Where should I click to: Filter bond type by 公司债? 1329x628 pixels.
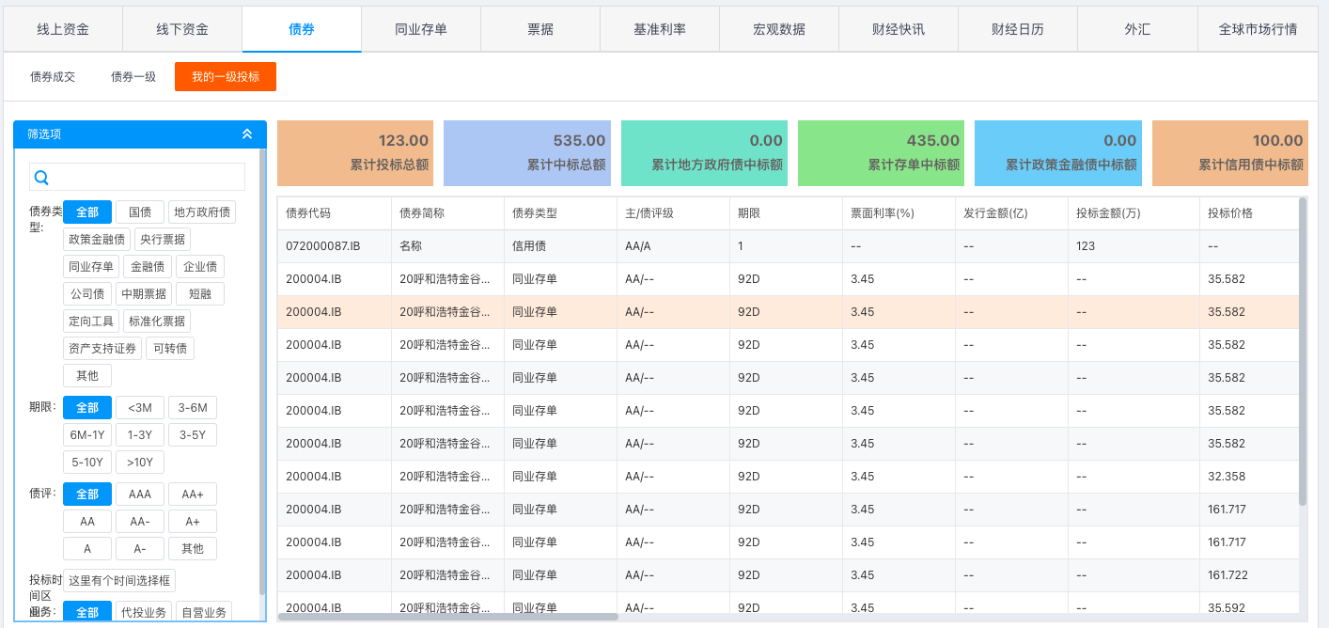coord(87,294)
